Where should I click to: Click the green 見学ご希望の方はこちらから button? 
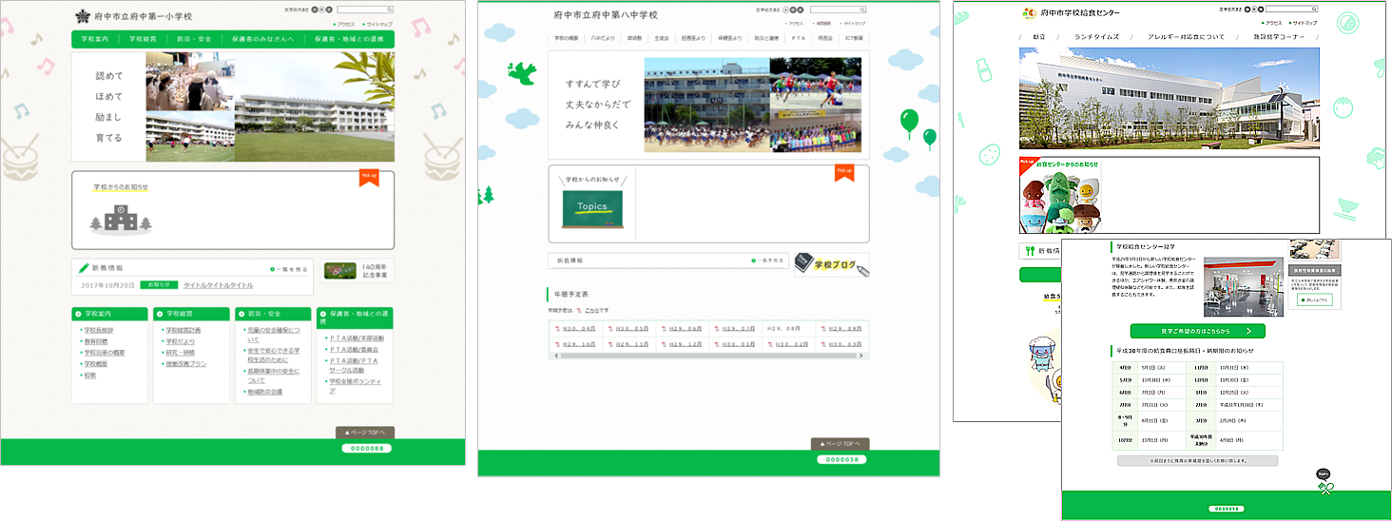pos(1197,331)
